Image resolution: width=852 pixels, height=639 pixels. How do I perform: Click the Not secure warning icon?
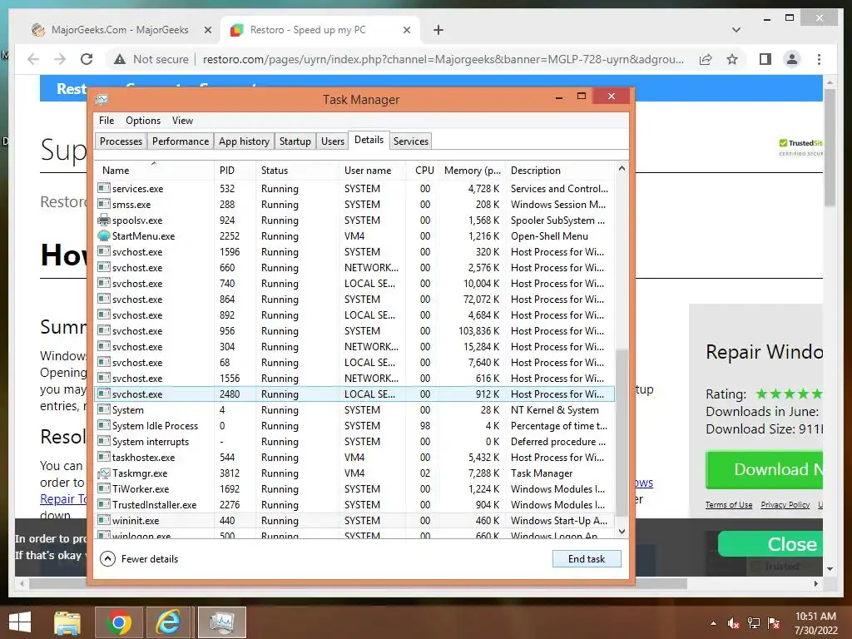tap(120, 59)
